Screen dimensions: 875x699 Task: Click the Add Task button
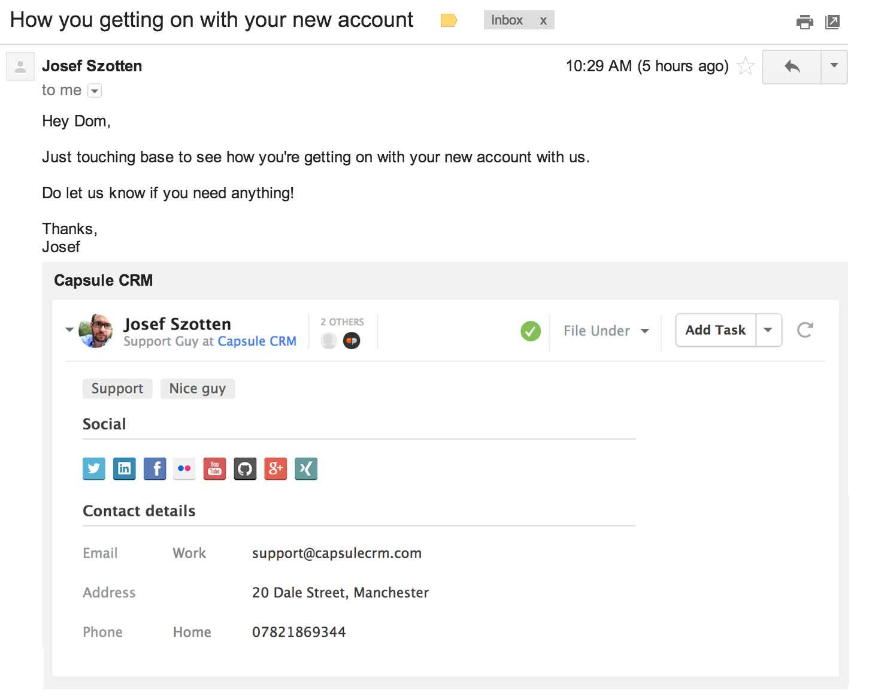click(x=716, y=330)
